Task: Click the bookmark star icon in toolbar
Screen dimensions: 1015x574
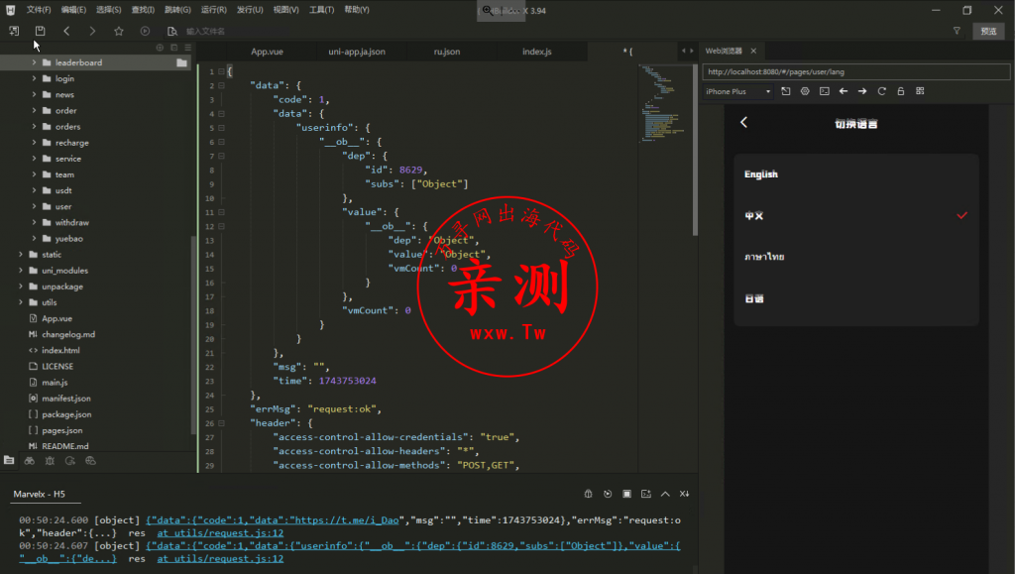Action: click(119, 32)
